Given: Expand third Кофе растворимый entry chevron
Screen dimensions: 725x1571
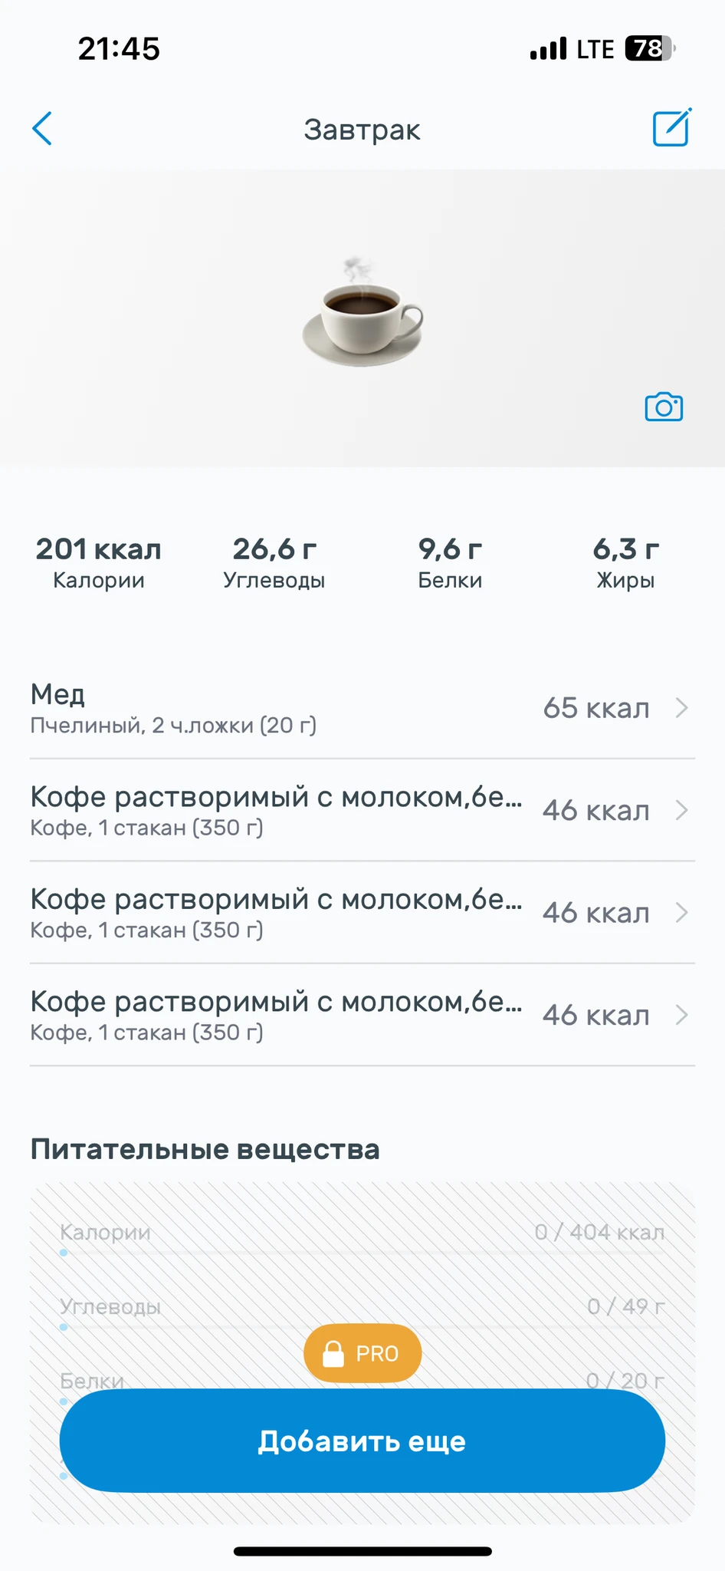Looking at the screenshot, I should [681, 1015].
